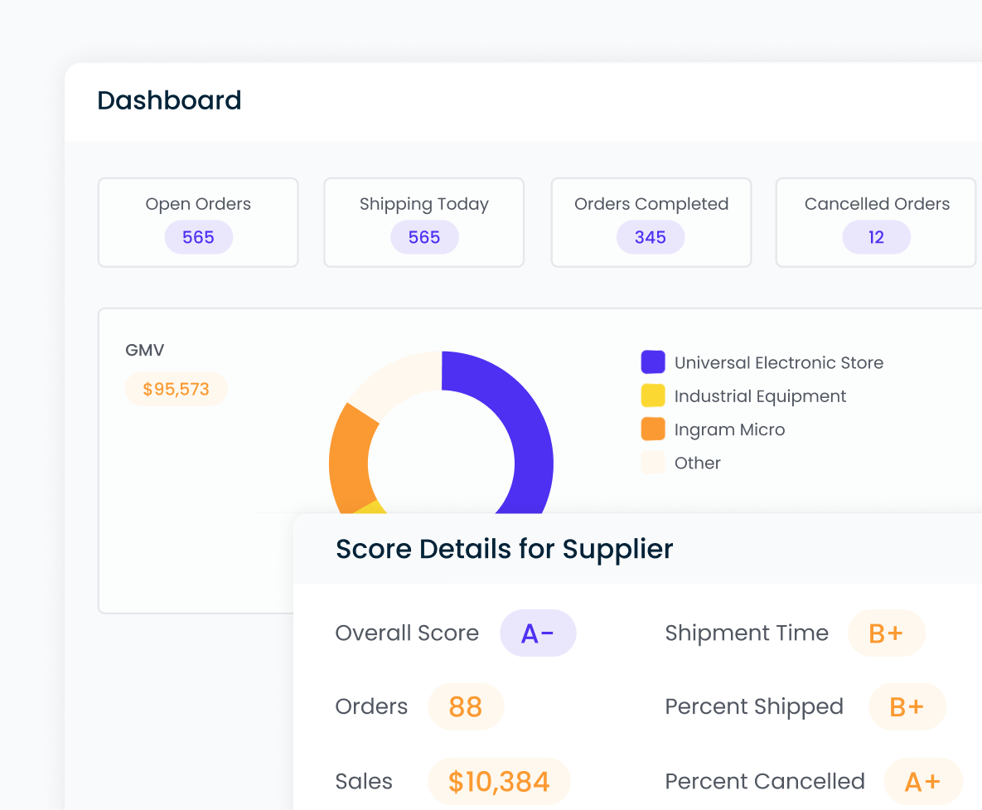Click the Cancelled Orders card

pos(876,222)
